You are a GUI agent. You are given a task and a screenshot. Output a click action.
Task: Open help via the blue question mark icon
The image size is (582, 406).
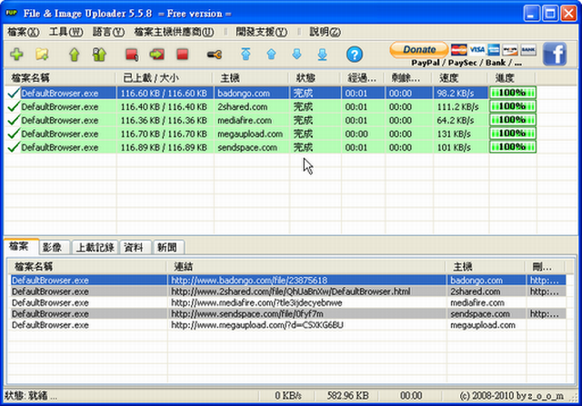pyautogui.click(x=355, y=55)
